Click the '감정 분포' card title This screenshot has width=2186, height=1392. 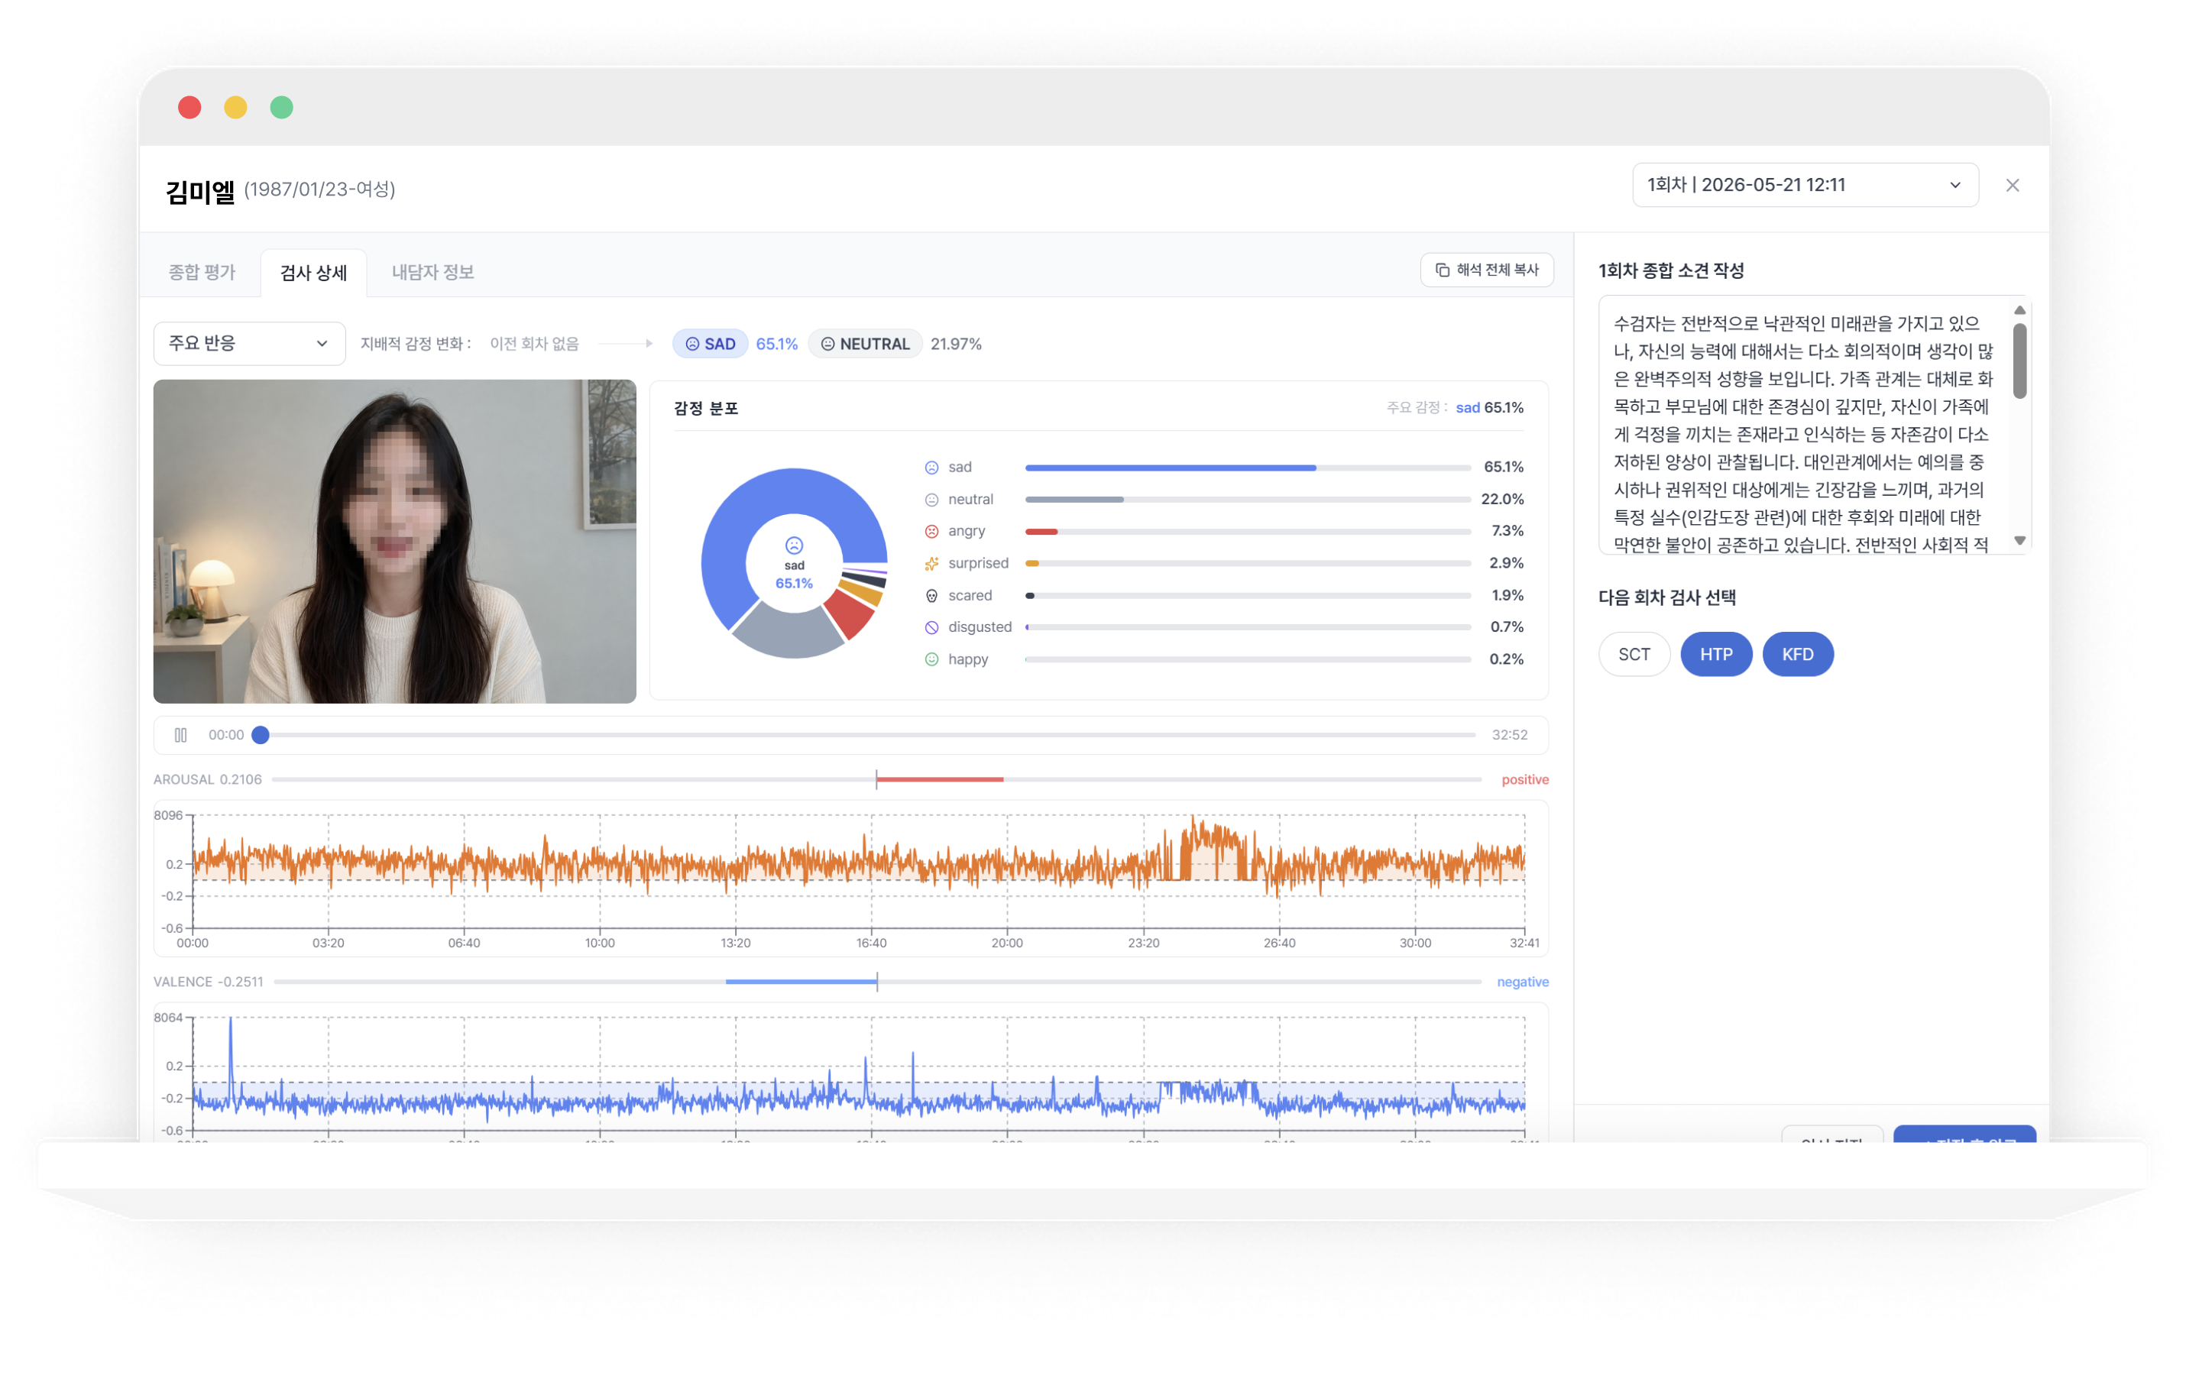pyautogui.click(x=705, y=408)
